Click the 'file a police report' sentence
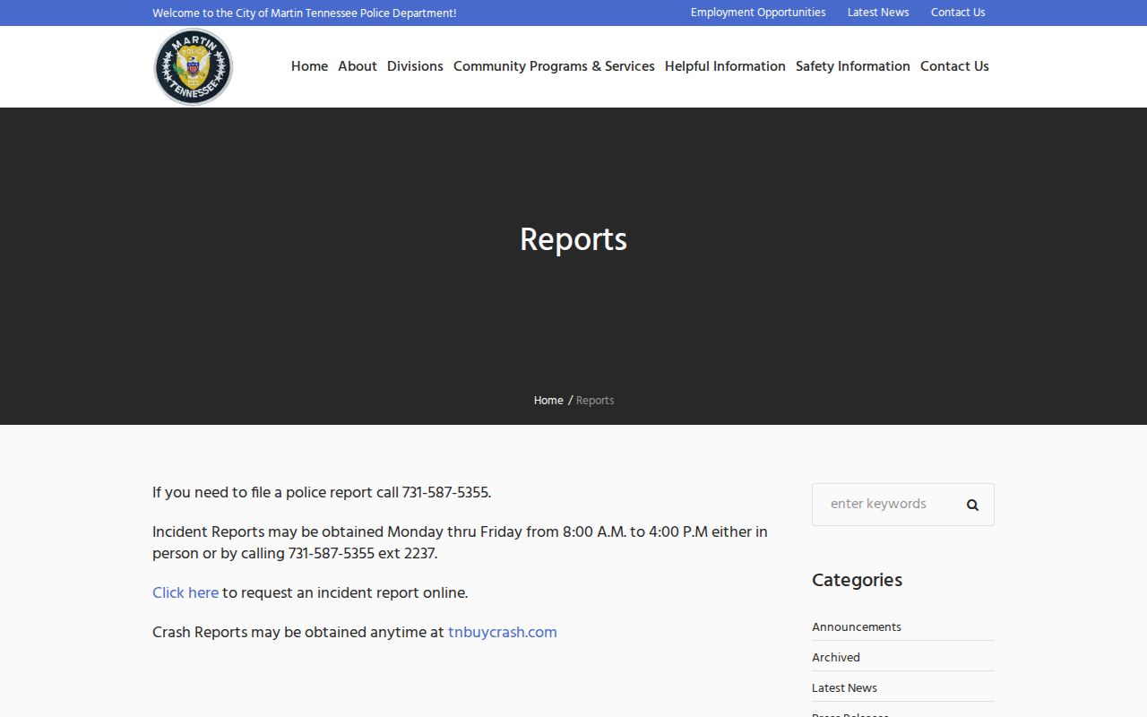 [322, 492]
